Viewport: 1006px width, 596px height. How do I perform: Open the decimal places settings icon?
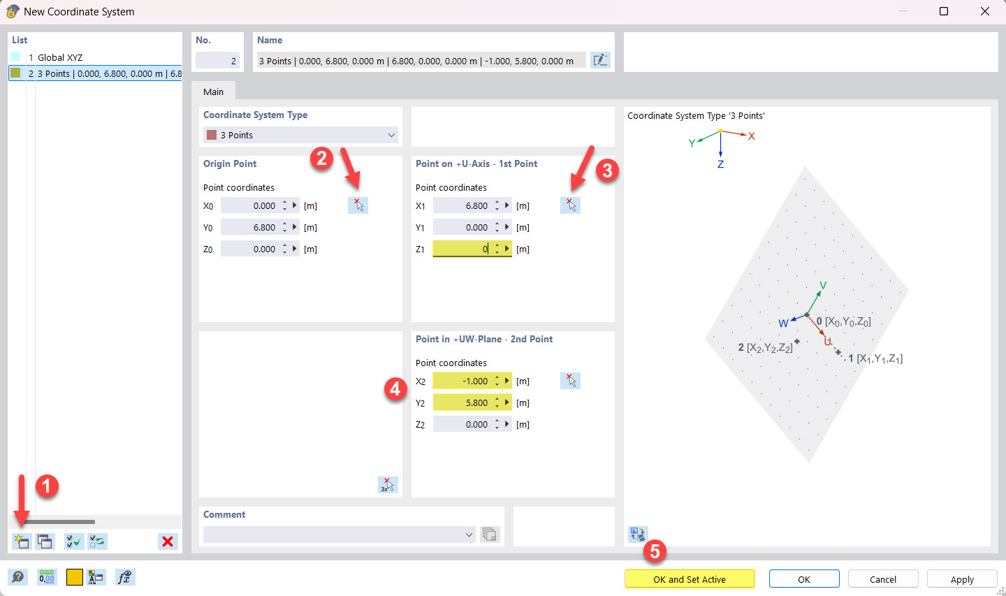pos(46,577)
